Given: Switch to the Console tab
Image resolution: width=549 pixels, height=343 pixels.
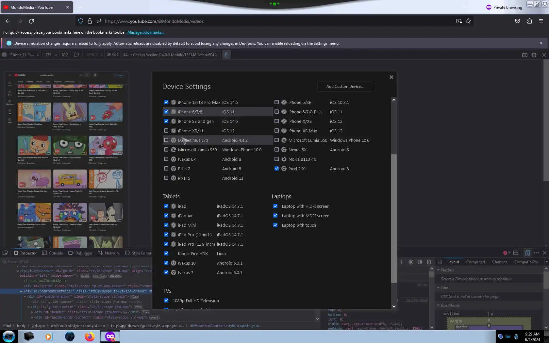Looking at the screenshot, I should point(53,253).
